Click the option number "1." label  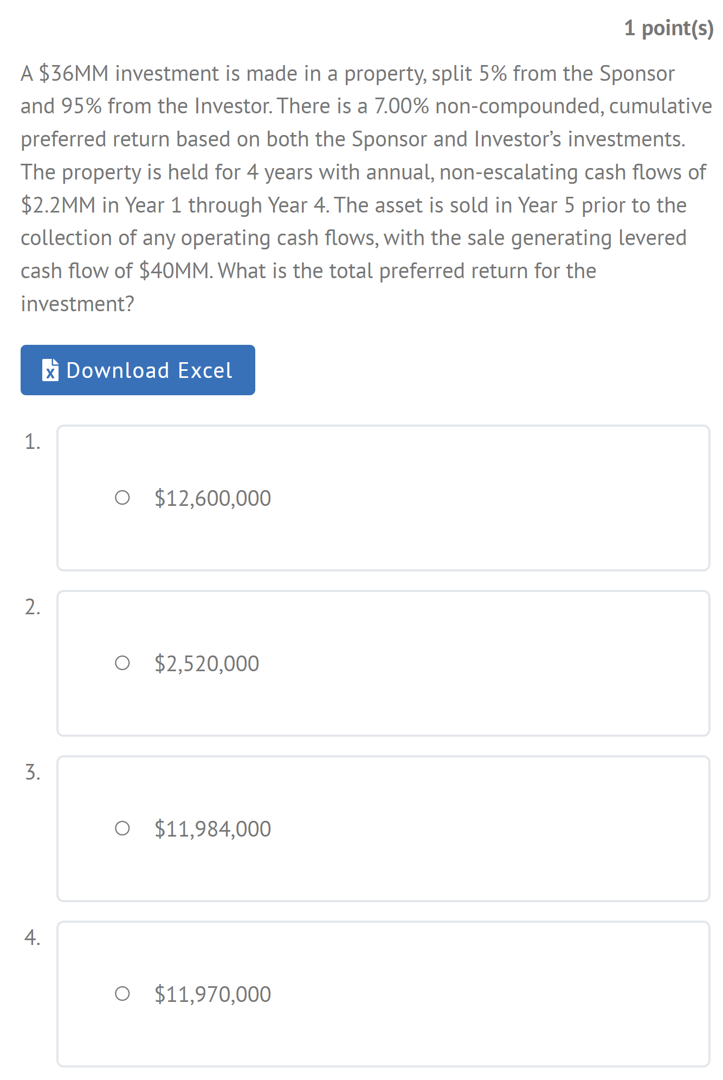click(33, 441)
